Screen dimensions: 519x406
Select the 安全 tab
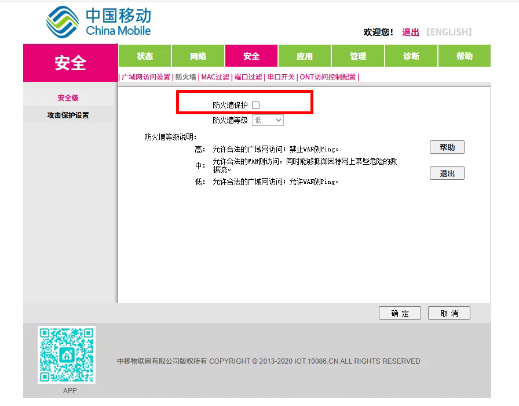click(251, 56)
